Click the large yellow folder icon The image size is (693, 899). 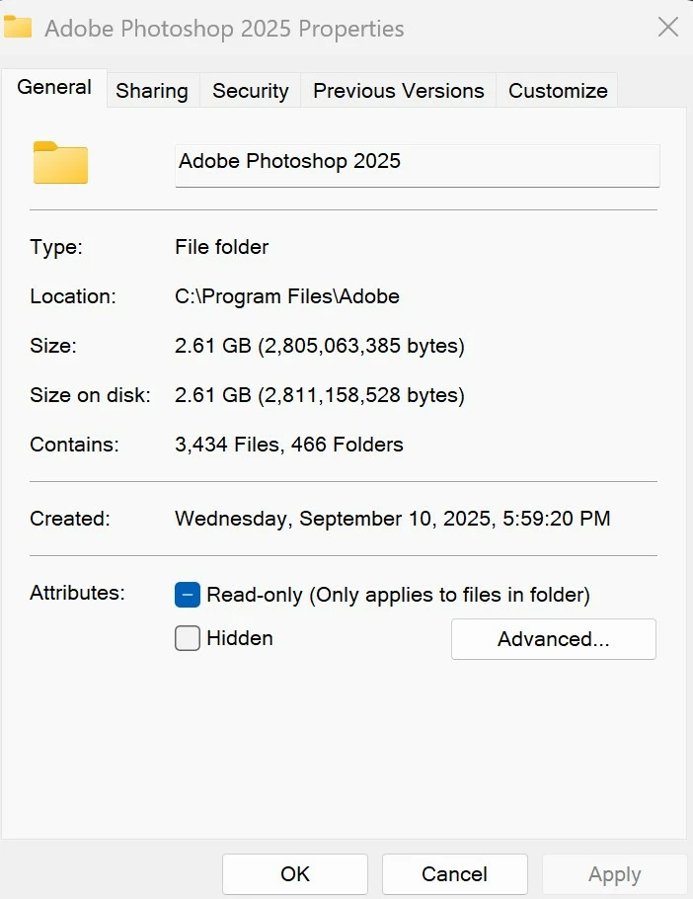[60, 163]
